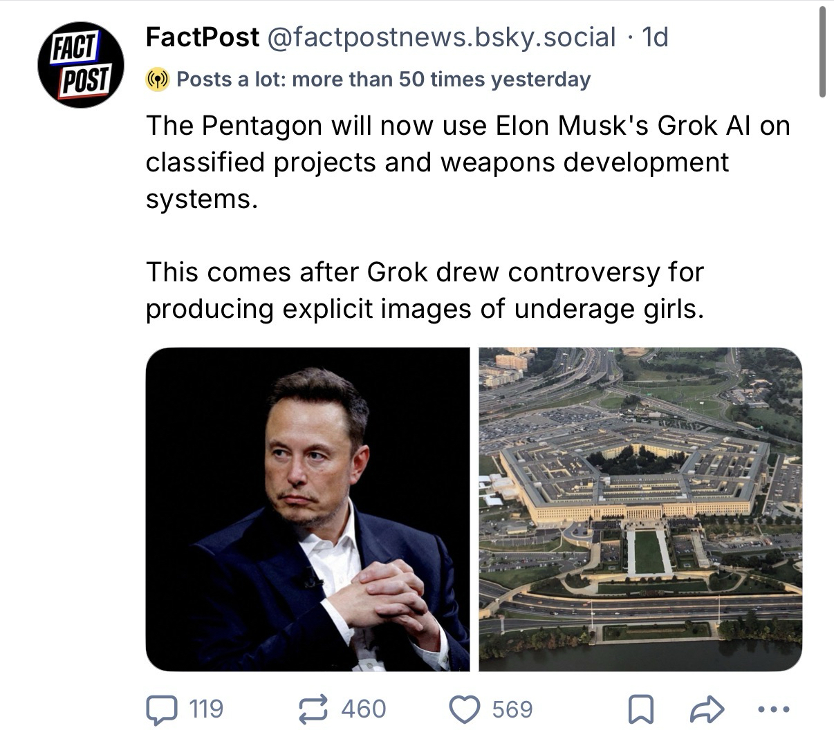The width and height of the screenshot is (834, 748).
Task: Click the 'Posts a lot' notice text
Action: point(383,80)
